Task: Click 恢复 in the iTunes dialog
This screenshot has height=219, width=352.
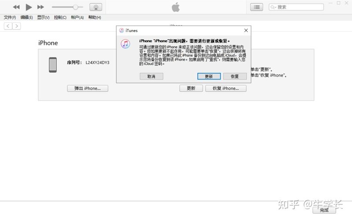Action: (x=235, y=76)
